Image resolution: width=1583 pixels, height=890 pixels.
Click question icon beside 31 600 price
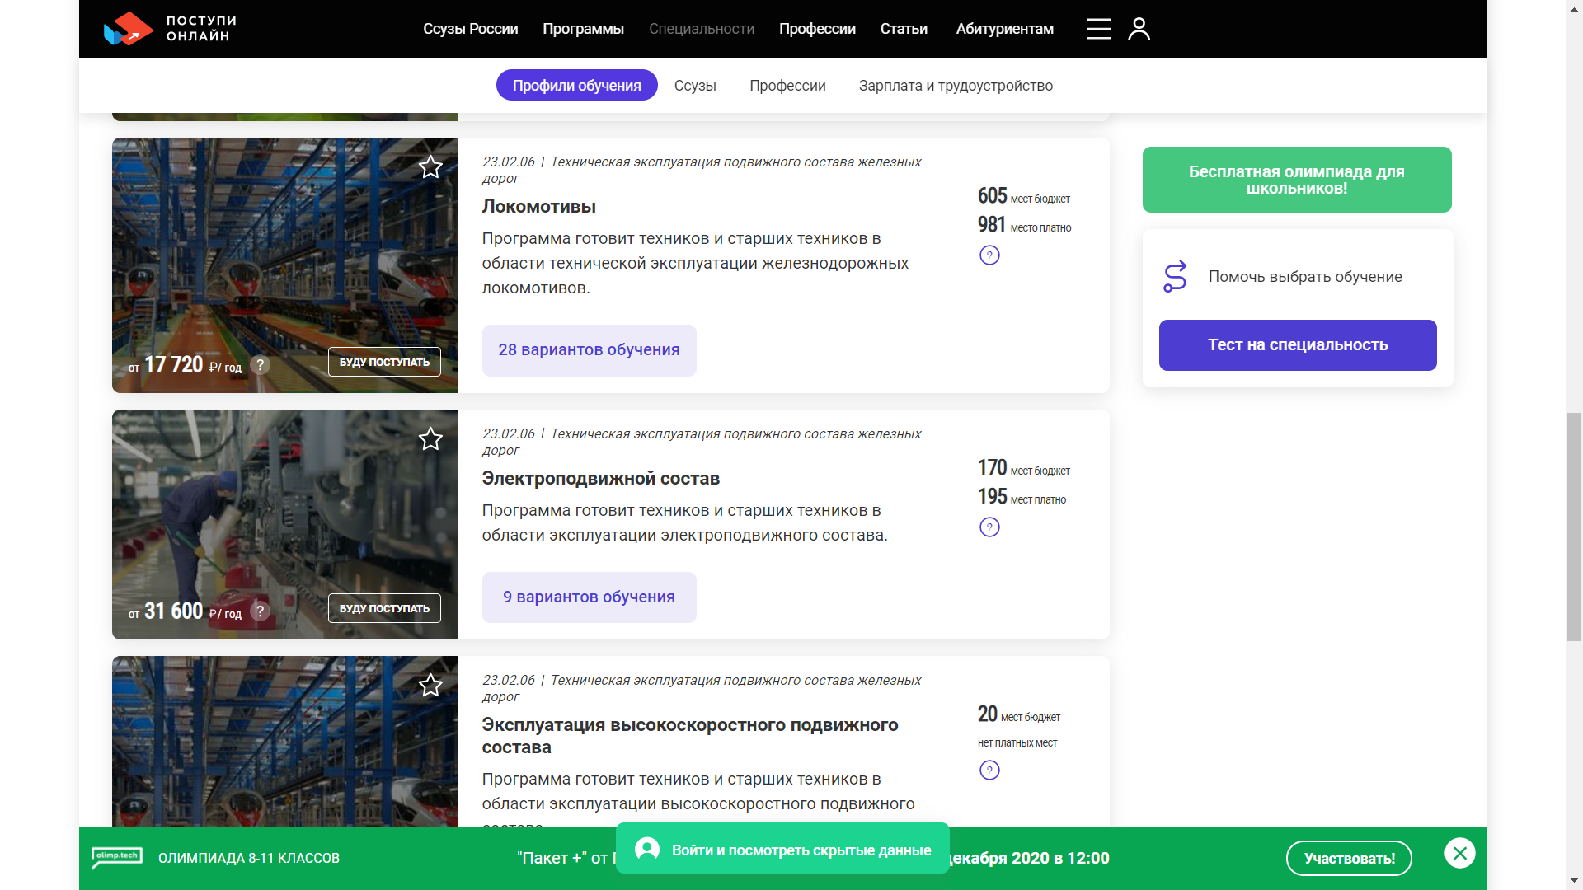260,611
